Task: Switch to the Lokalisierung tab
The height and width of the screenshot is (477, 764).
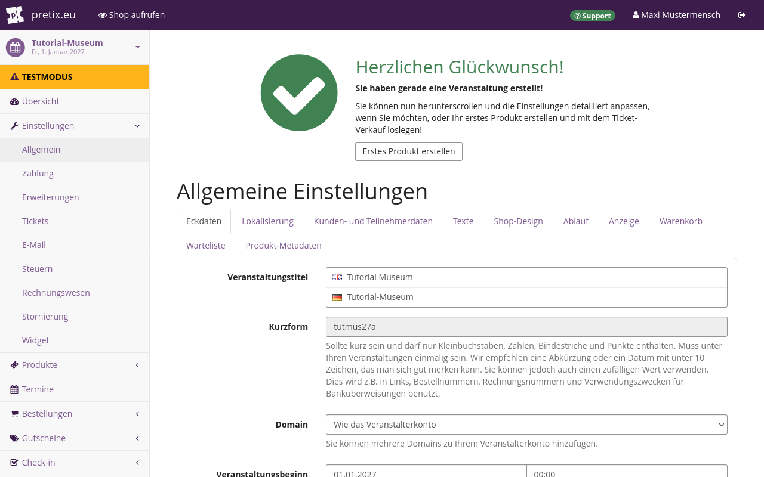Action: (267, 221)
